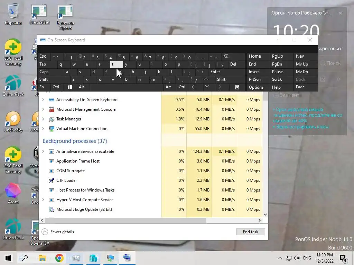The width and height of the screenshot is (354, 265).
Task: Open the network status tray icon
Action: click(x=289, y=258)
